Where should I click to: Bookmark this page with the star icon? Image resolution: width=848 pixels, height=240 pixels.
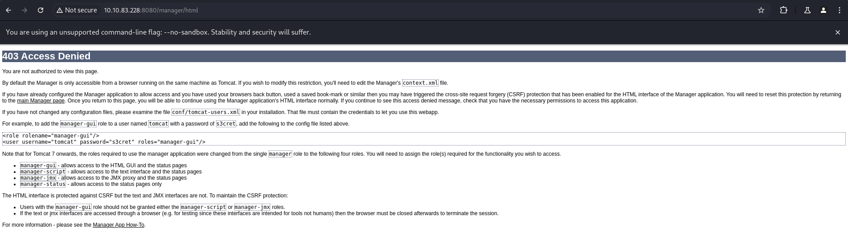pyautogui.click(x=761, y=10)
